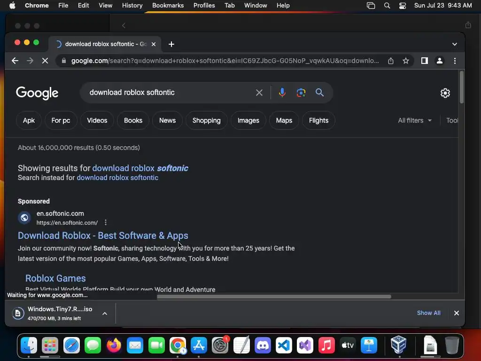
Task: Switch to Maps results
Action: [x=284, y=120]
